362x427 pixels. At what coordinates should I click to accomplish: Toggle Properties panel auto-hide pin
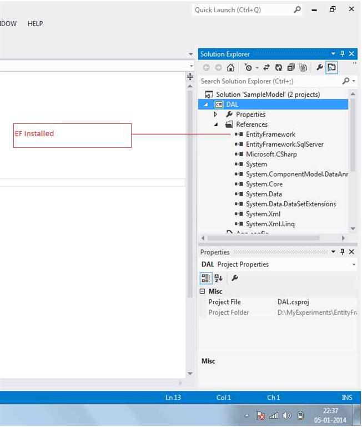[342, 252]
